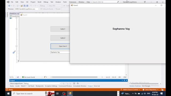The image size is (171, 96).
Task: Open the Edit menu
Action: (17, 2)
